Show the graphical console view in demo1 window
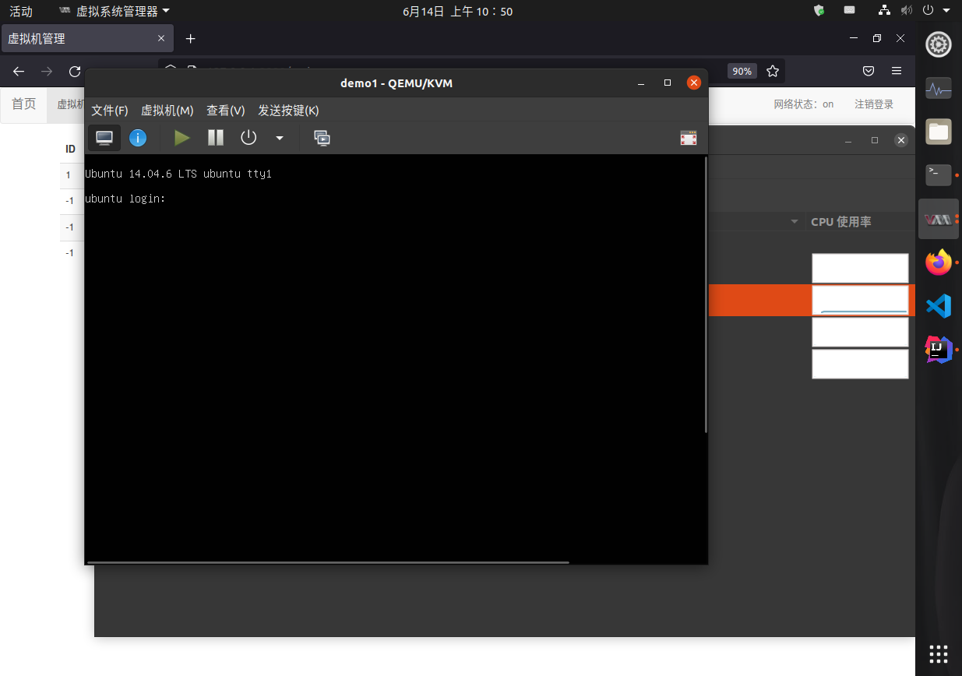This screenshot has height=676, width=962. (104, 138)
